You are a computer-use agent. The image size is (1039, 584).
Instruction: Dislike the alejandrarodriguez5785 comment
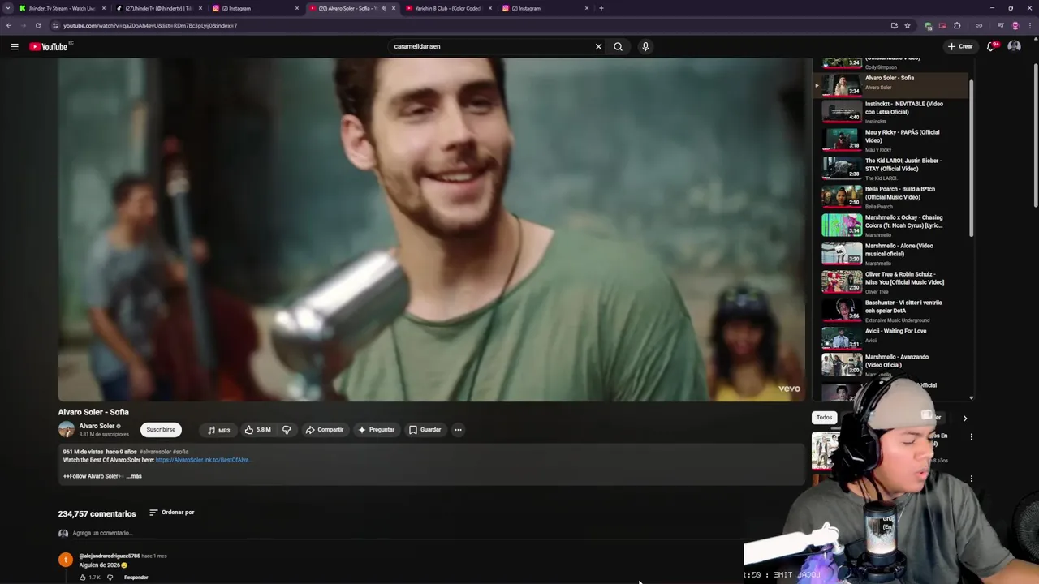[110, 578]
